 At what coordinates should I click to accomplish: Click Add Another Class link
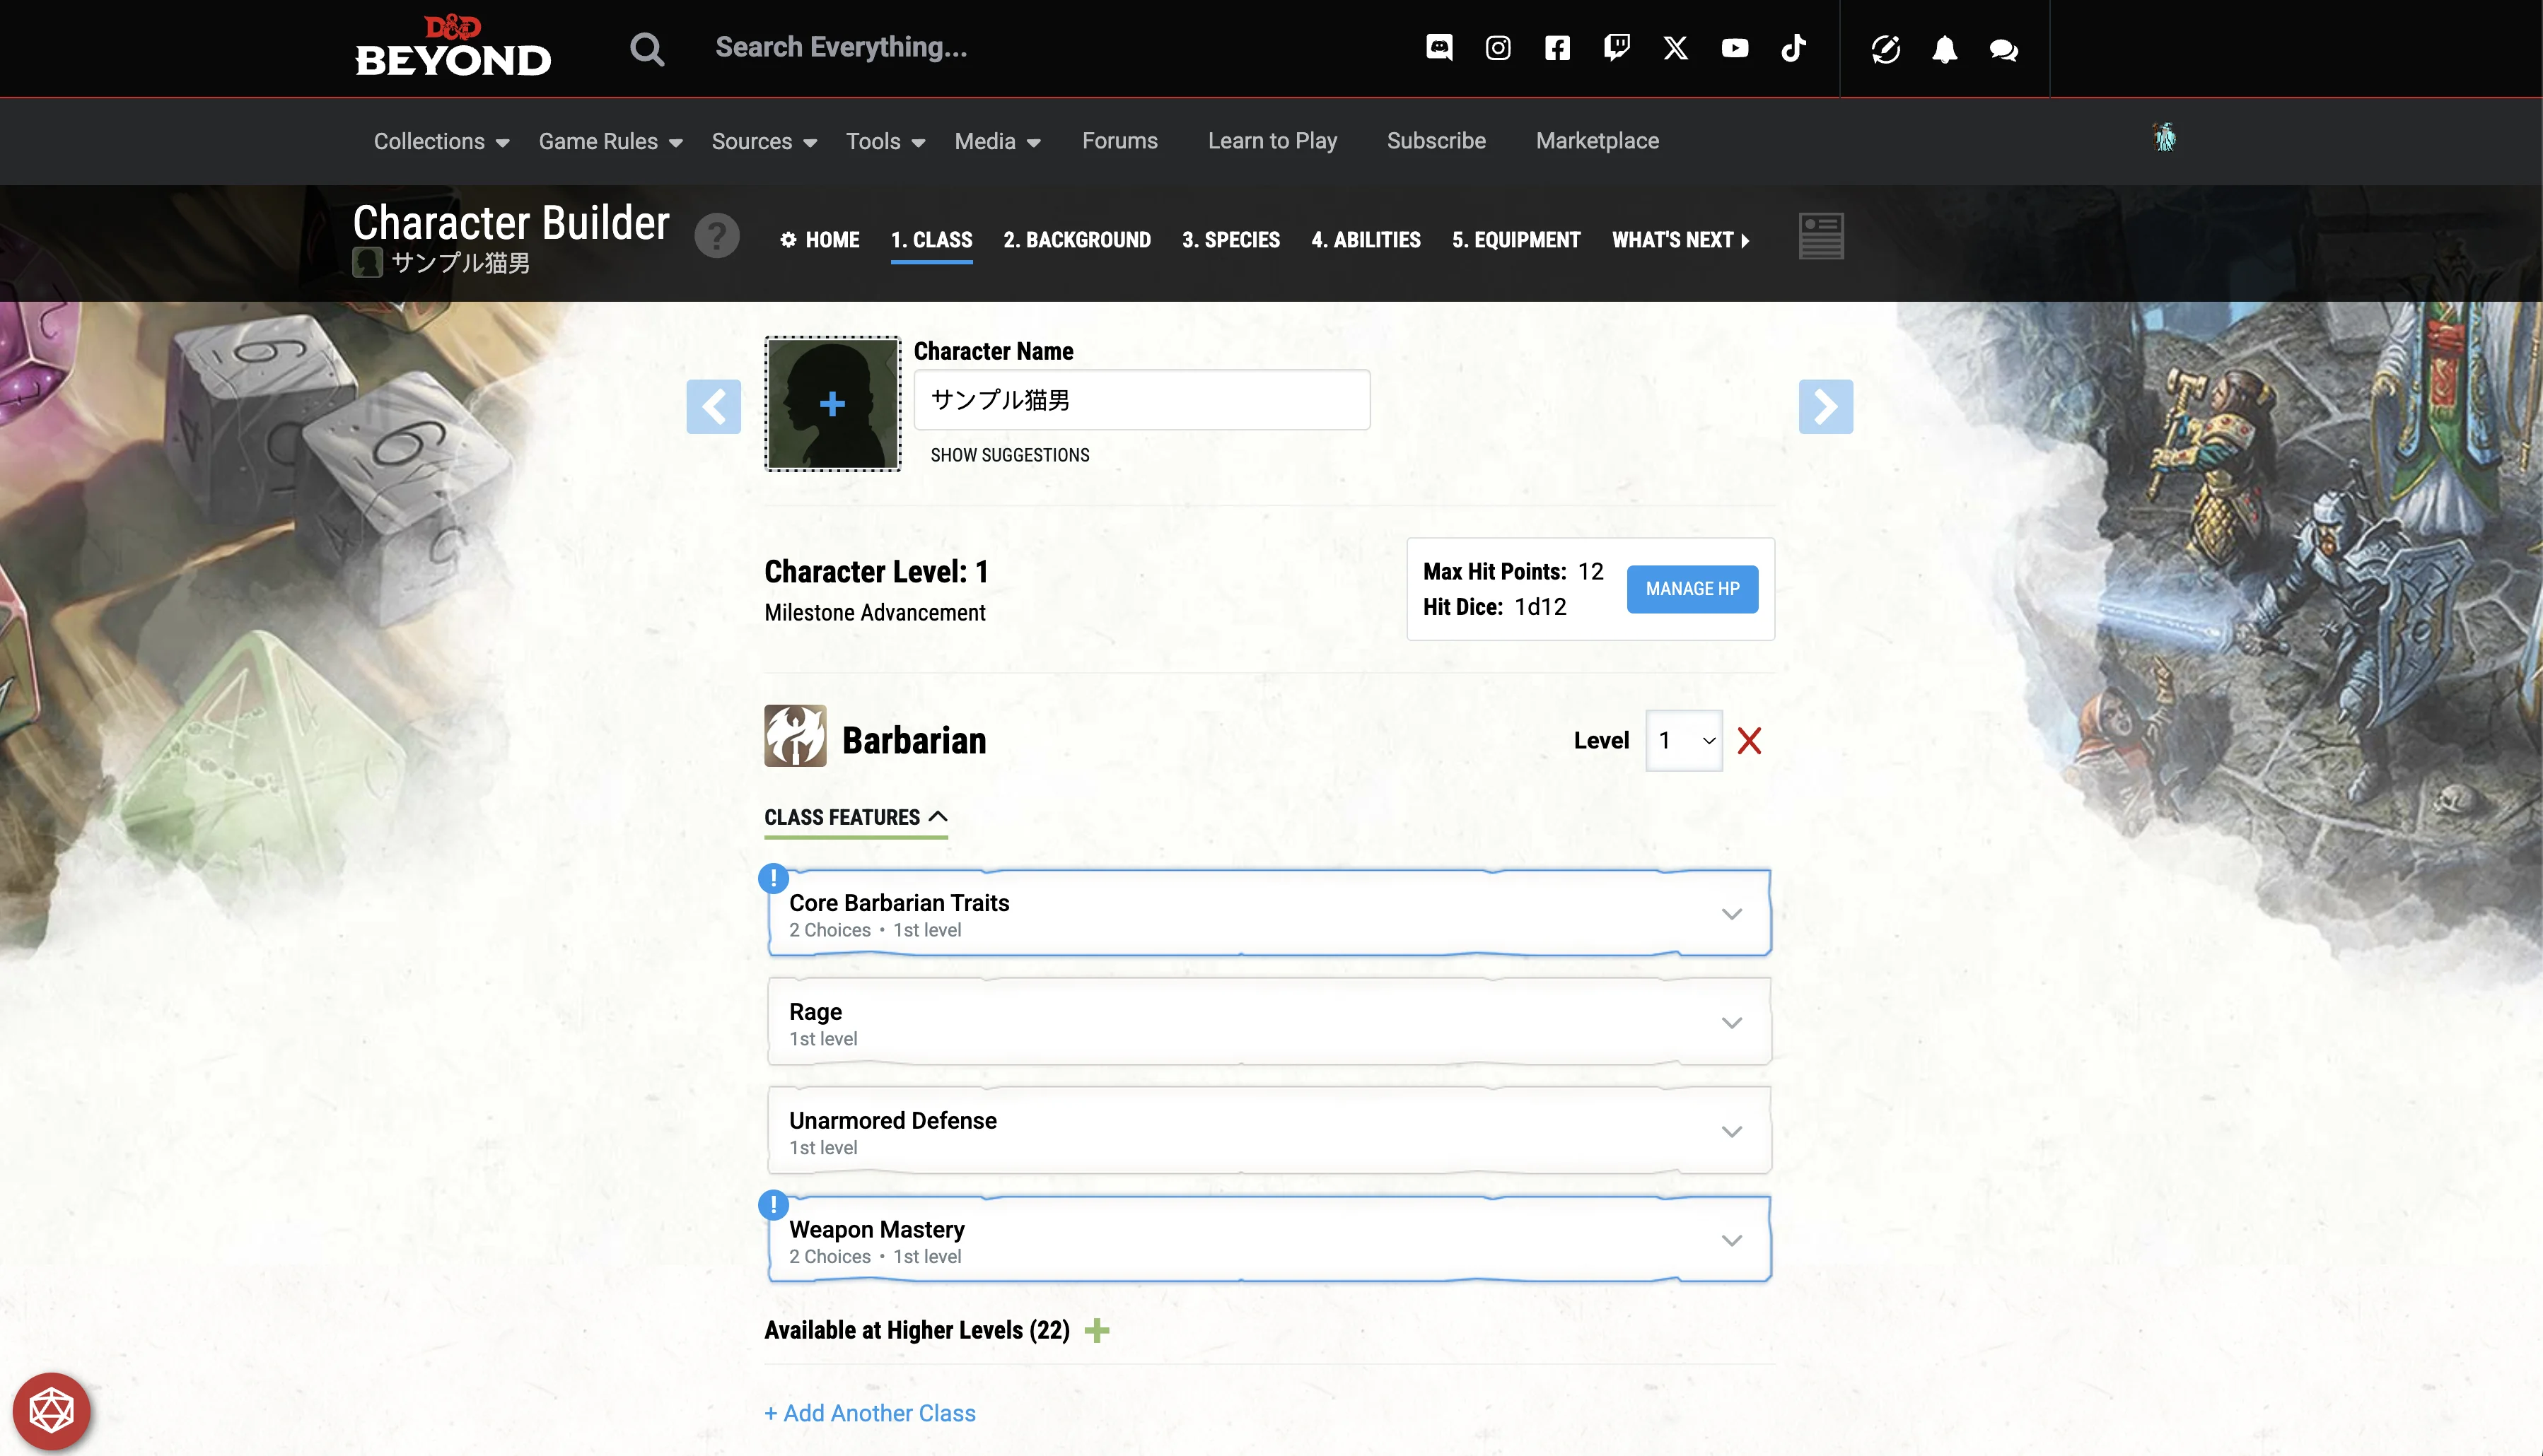click(x=869, y=1413)
